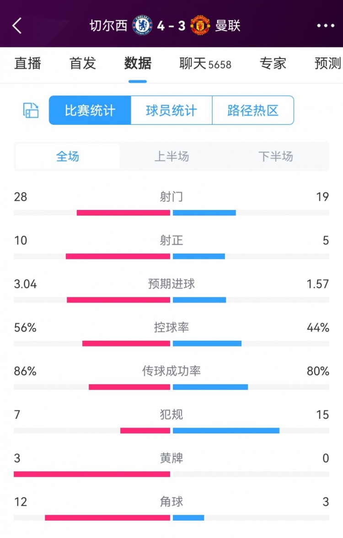
Task: Select the 数据 data tab
Action: (138, 64)
